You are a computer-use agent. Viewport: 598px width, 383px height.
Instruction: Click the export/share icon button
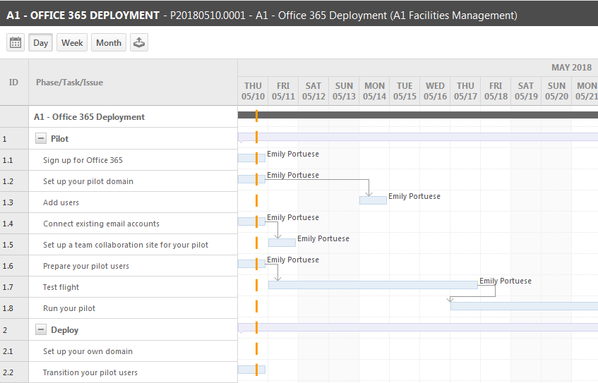tap(139, 42)
